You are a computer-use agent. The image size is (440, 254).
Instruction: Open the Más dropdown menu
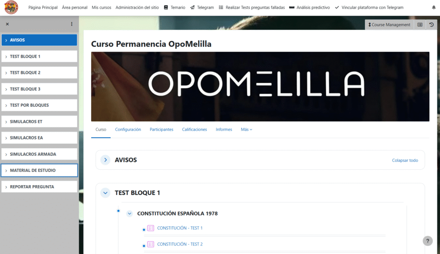[x=246, y=130]
